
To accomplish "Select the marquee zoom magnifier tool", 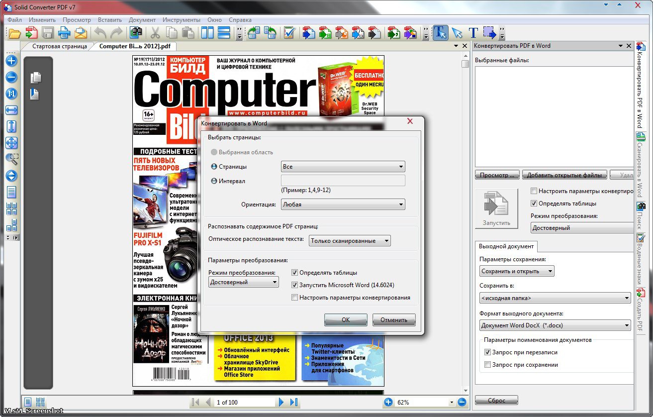I will [x=11, y=159].
